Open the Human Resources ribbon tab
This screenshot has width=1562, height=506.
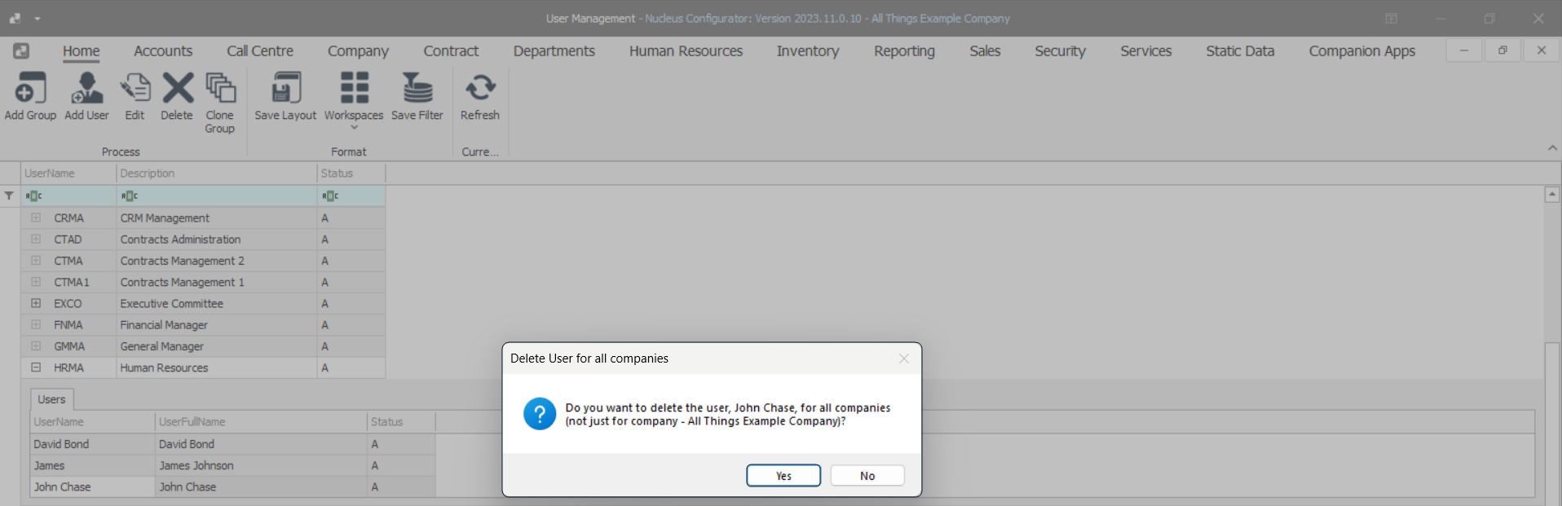click(x=686, y=51)
